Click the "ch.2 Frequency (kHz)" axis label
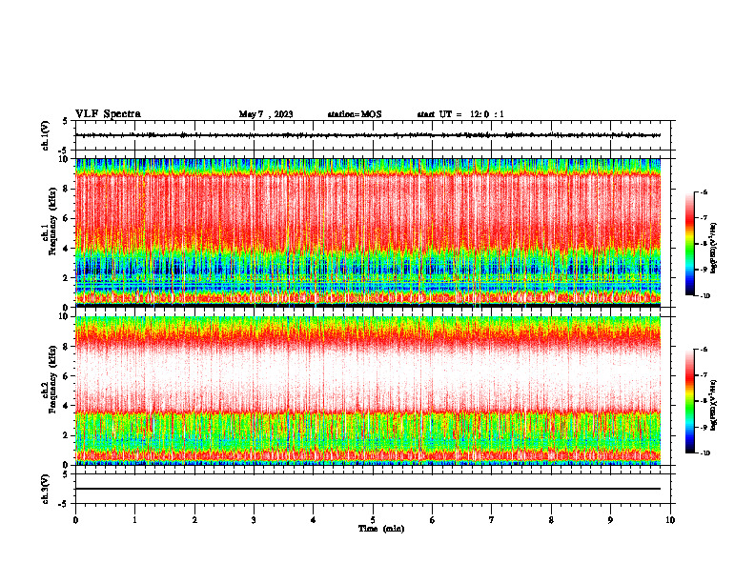 (50, 379)
